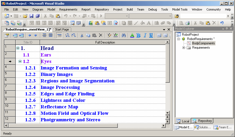Image resolution: width=235 pixels, height=137 pixels.
Task: Select BodyComponents in the model tree
Action: tap(203, 43)
